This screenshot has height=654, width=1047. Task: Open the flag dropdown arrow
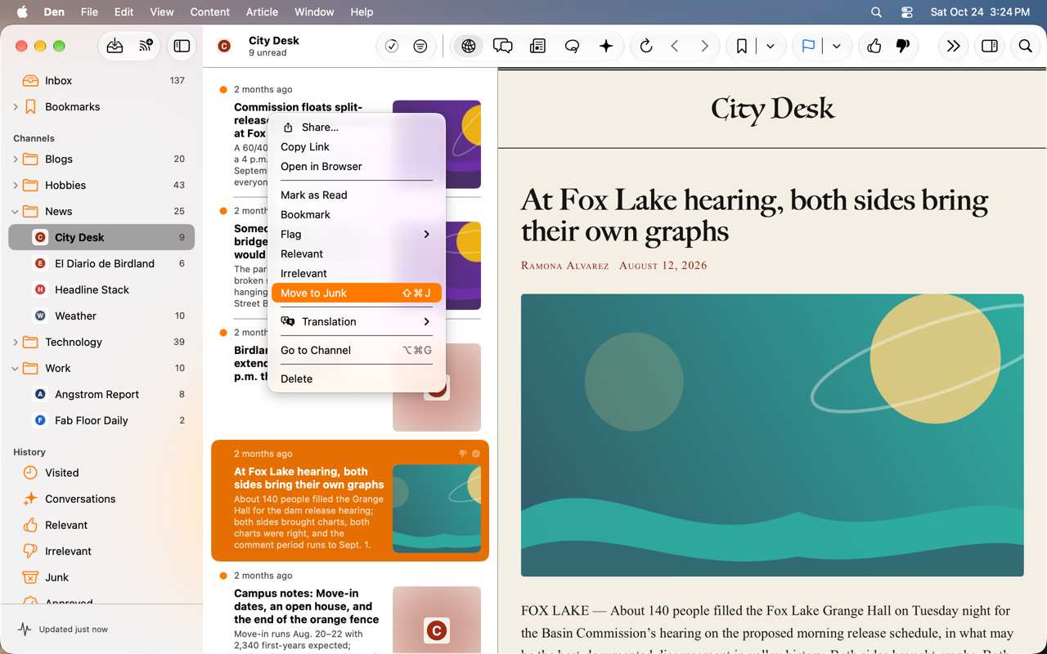point(837,47)
